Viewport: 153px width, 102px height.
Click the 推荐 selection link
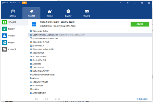pos(36,99)
